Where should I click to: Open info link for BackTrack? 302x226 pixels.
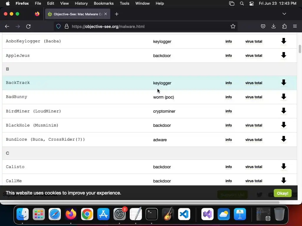pyautogui.click(x=229, y=83)
